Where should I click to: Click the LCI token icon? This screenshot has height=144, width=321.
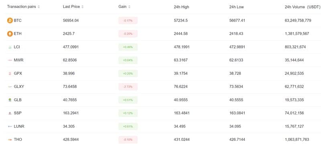tap(10, 47)
